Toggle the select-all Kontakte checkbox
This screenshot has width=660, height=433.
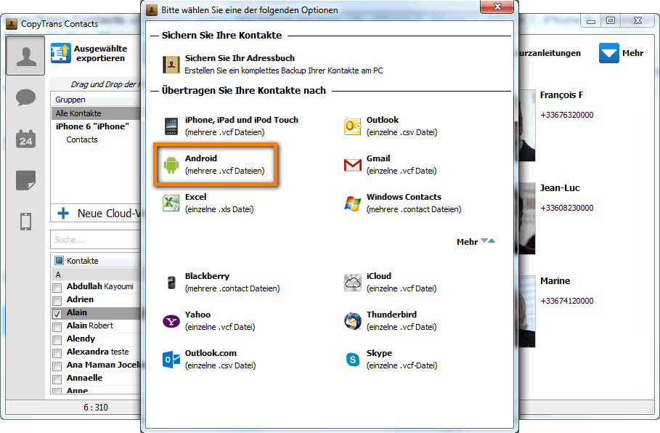click(59, 261)
